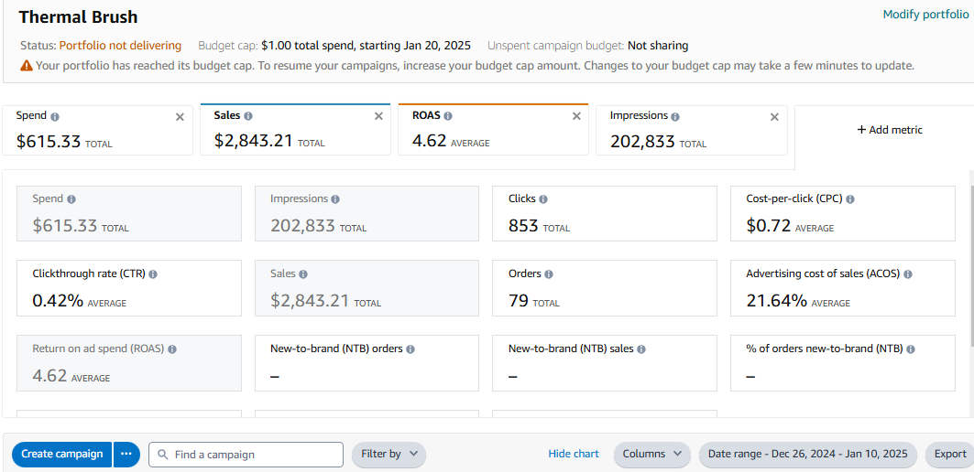Open the three-dot menu beside Create campaign

click(x=126, y=454)
